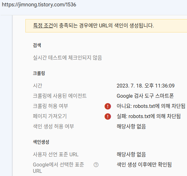Click the value Google 검사 도구 스마트폰
Image resolution: width=187 pixels, height=176 pixels.
(x=145, y=96)
